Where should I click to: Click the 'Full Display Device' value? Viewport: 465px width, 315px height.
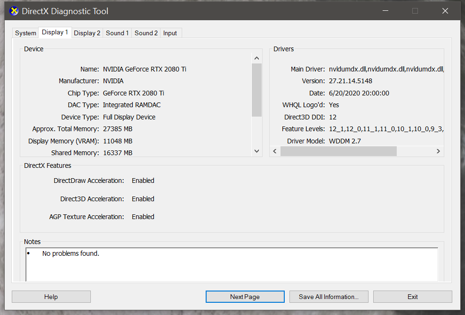coord(129,117)
